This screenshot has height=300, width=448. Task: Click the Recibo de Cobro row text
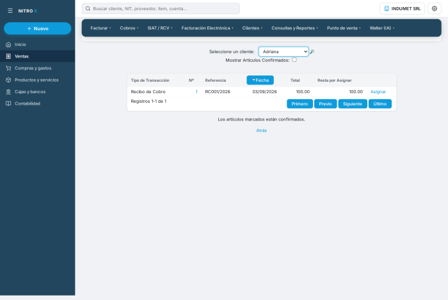tap(148, 92)
